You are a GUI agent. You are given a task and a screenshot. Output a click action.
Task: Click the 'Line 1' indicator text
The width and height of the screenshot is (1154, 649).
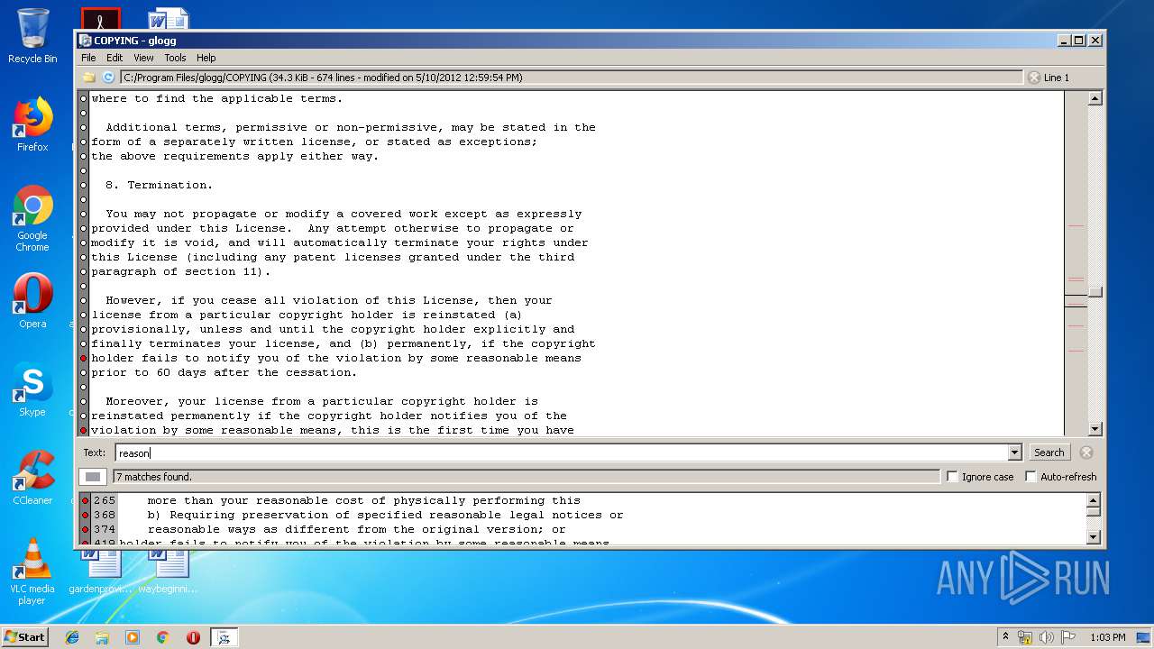1057,78
